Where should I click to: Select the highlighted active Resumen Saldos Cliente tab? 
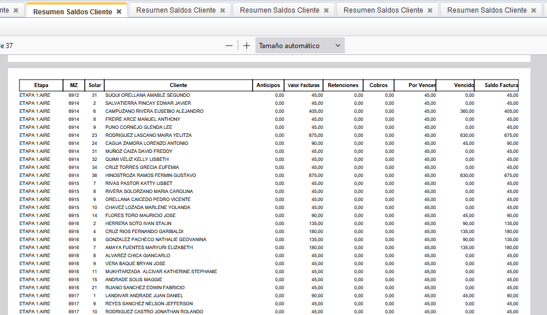point(72,11)
